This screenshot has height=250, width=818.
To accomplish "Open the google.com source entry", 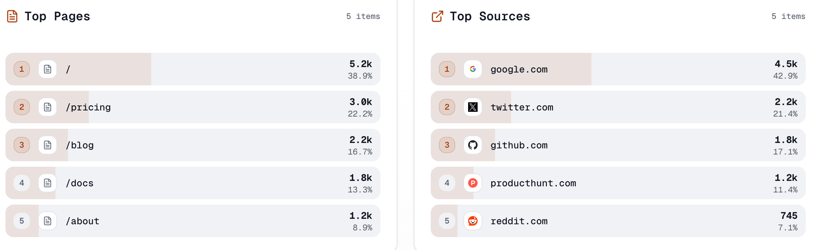I will [x=618, y=69].
